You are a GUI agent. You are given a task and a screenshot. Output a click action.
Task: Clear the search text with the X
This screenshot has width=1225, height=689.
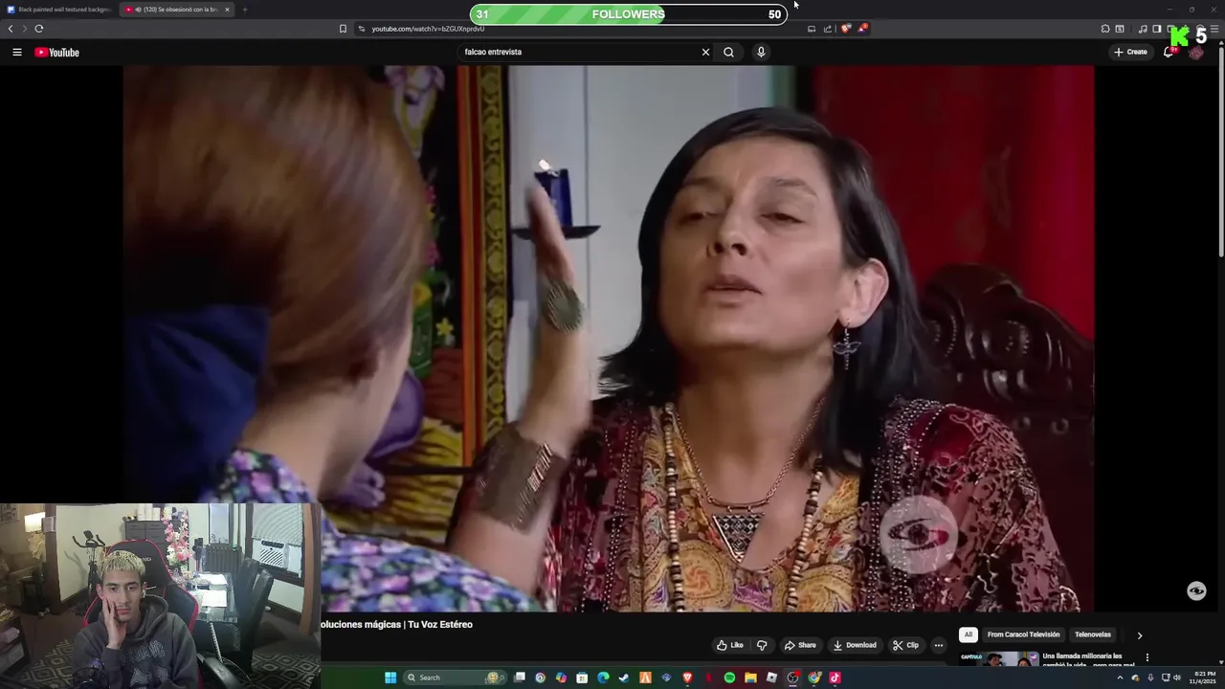705,52
